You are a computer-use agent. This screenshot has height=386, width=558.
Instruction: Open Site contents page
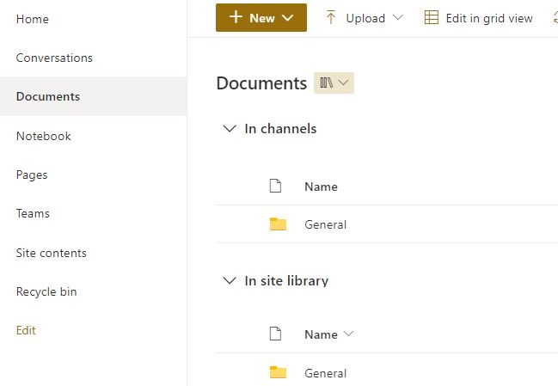(52, 253)
